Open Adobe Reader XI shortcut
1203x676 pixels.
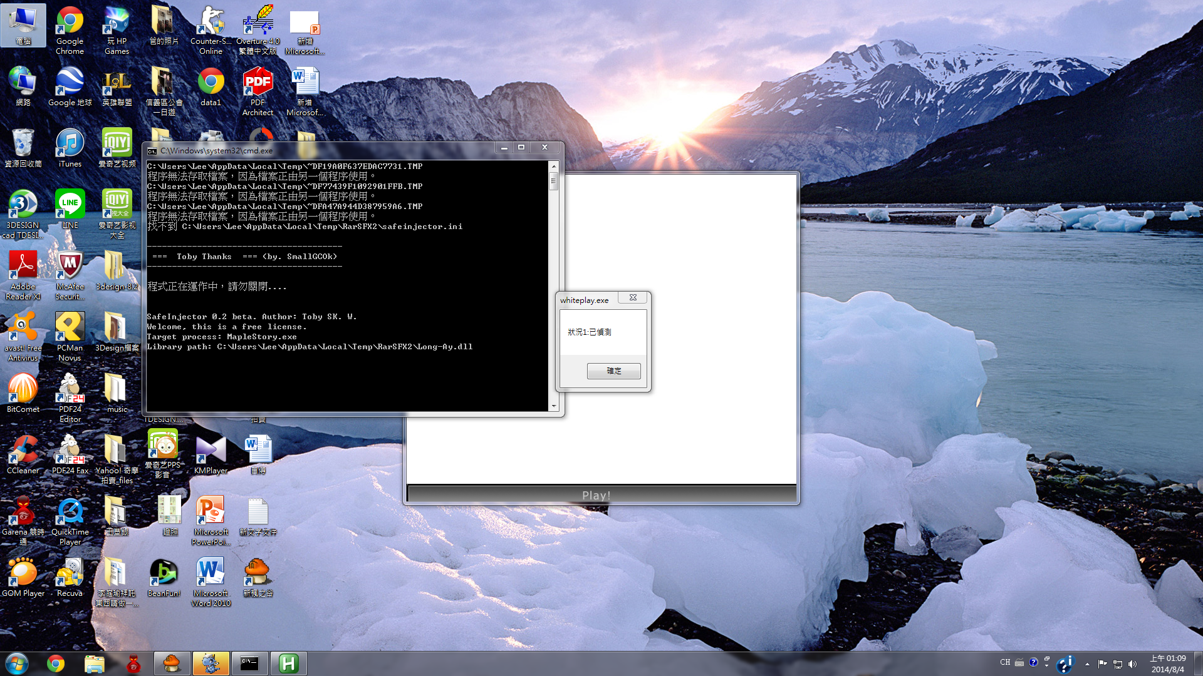pyautogui.click(x=23, y=275)
